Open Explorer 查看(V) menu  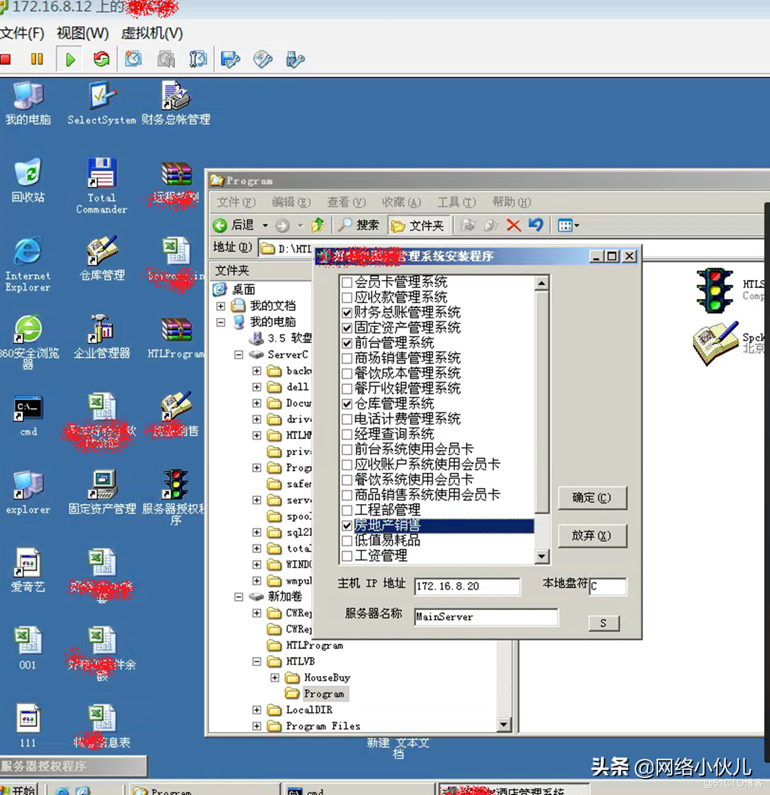[x=346, y=202]
